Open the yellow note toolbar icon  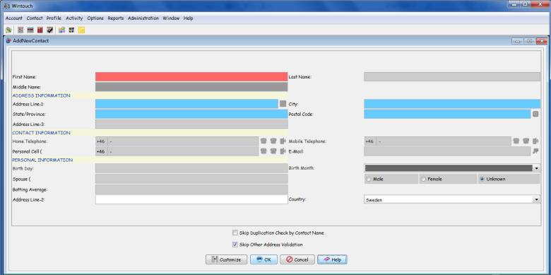pyautogui.click(x=81, y=30)
